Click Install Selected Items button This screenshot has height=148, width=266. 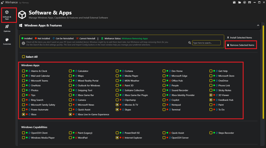(x=240, y=38)
